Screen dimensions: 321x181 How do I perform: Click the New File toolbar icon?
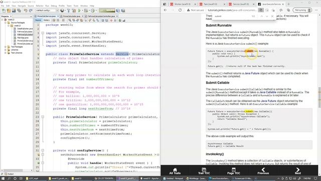click(x=4, y=11)
